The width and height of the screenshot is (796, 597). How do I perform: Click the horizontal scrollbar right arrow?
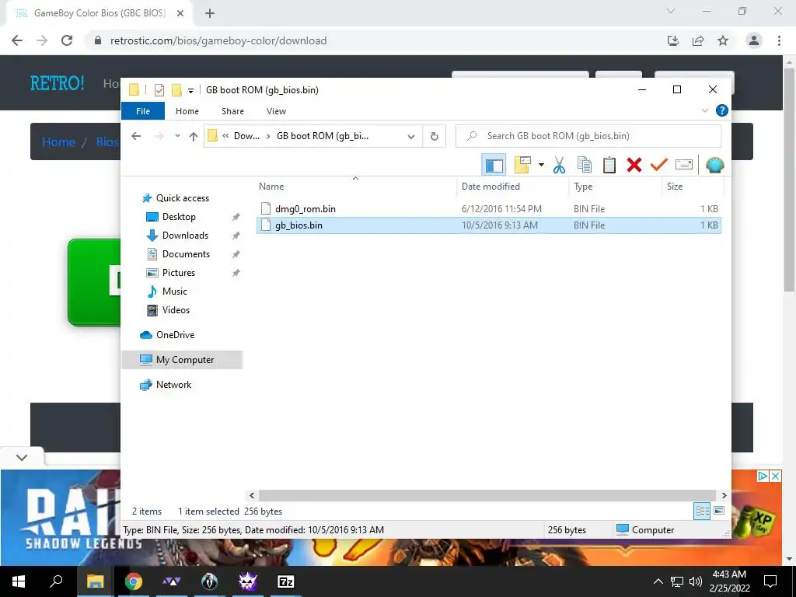click(x=724, y=495)
